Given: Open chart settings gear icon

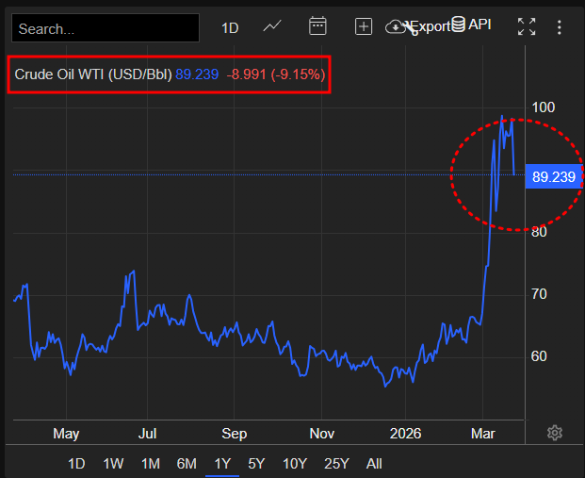Looking at the screenshot, I should (555, 433).
